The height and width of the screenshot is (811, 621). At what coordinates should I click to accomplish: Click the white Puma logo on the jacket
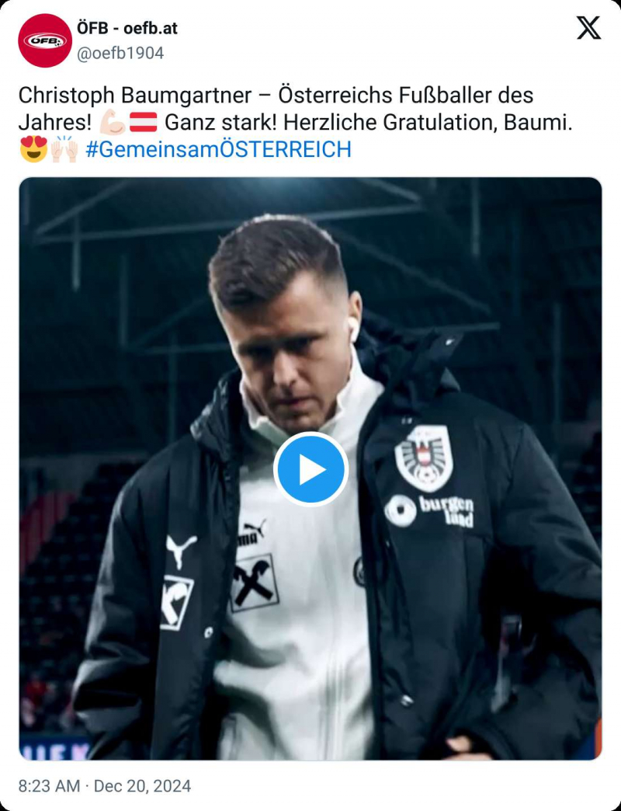181,549
